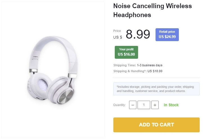
Task: Click the large 8.99 price figure
Action: coord(138,34)
